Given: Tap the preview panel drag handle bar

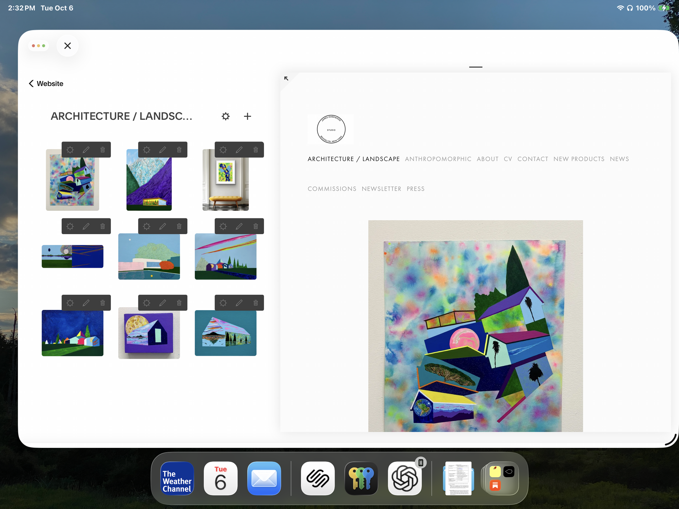Looking at the screenshot, I should tap(476, 67).
